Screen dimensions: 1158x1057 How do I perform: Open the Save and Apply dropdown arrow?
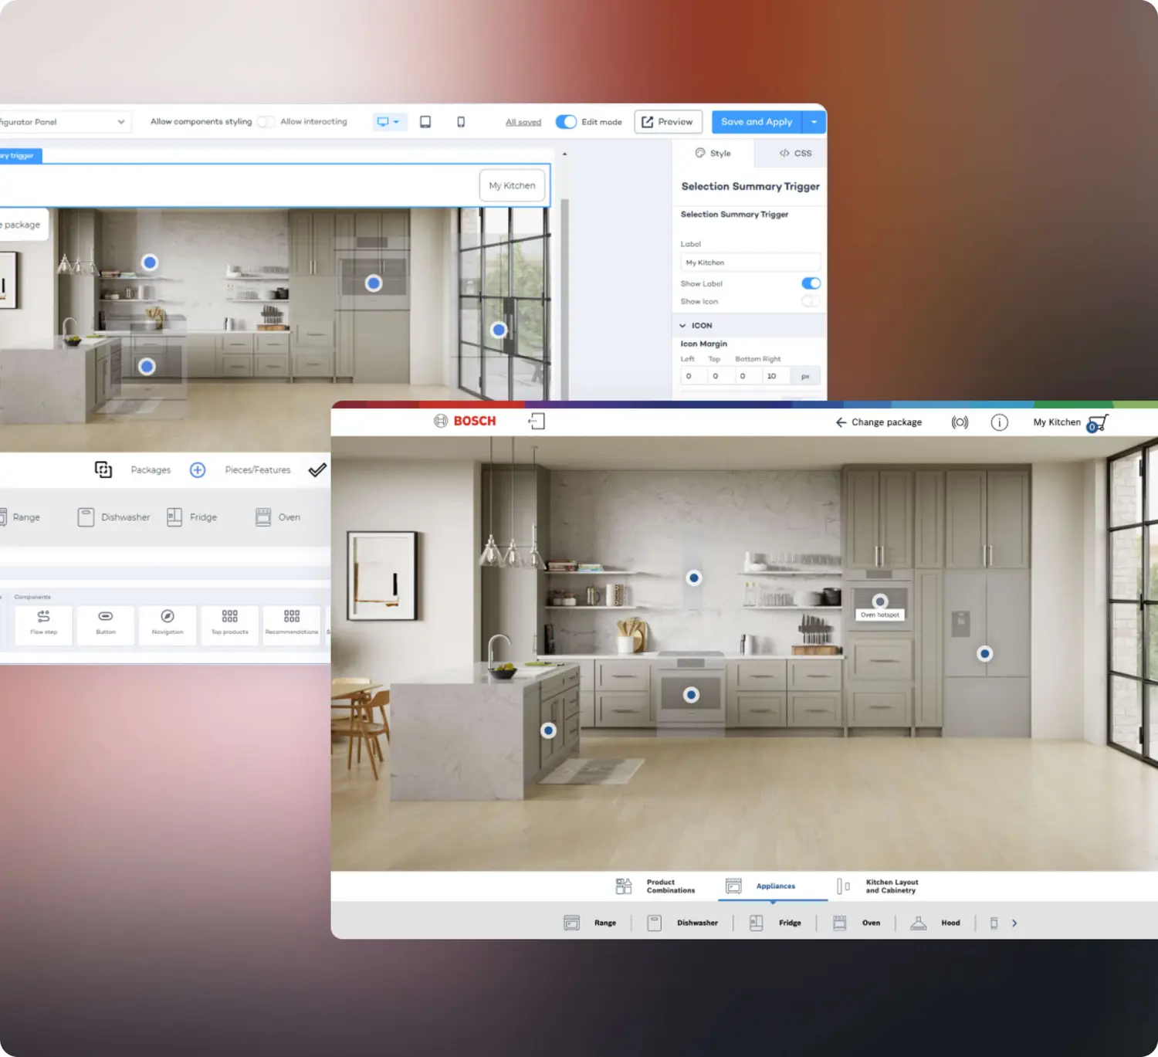814,122
